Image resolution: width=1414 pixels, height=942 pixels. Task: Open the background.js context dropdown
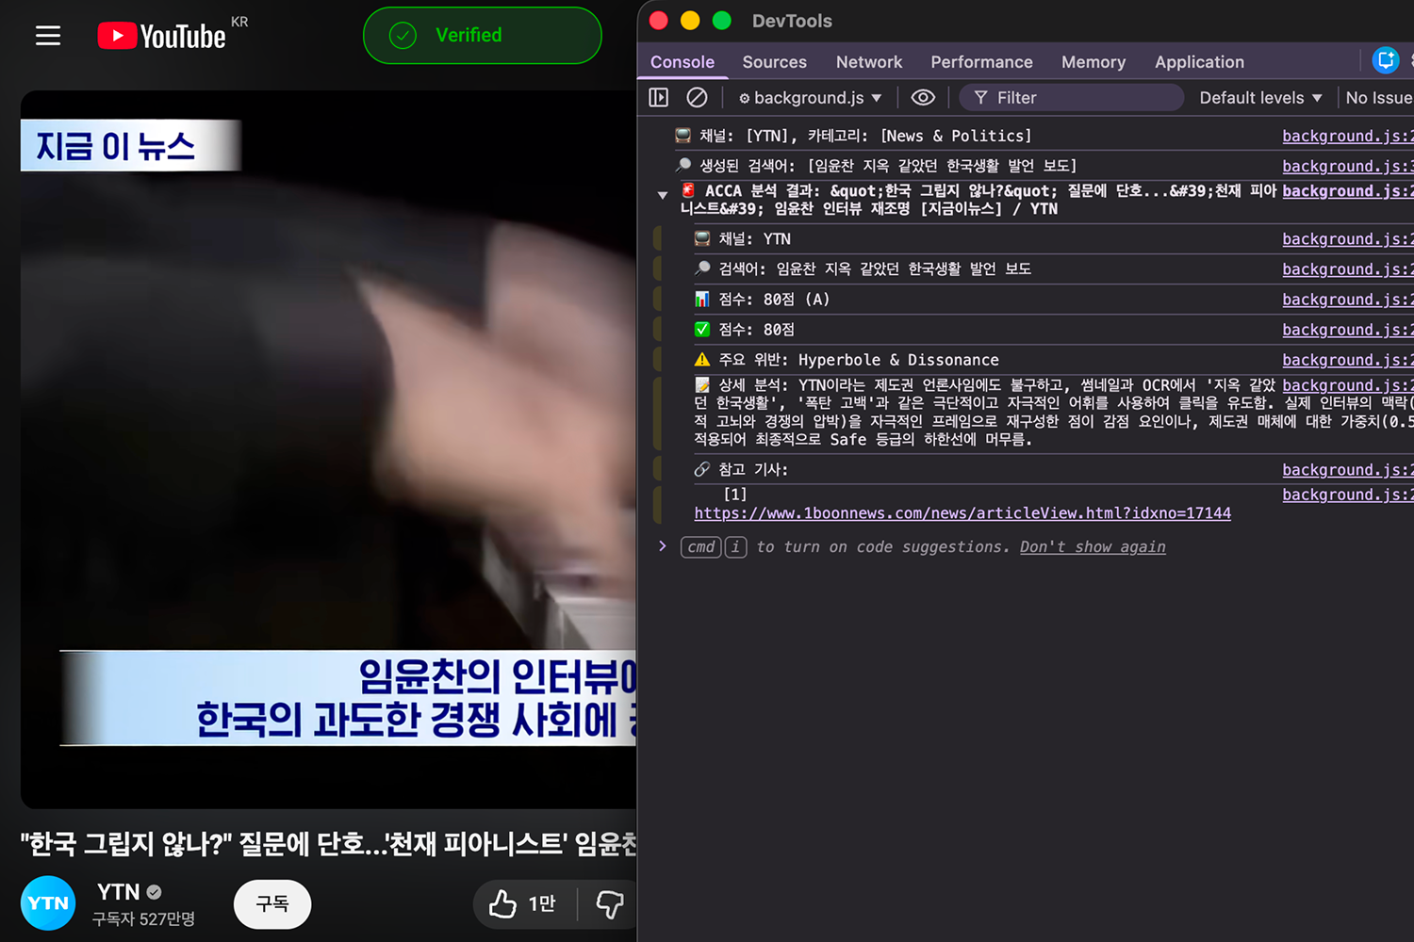click(811, 98)
